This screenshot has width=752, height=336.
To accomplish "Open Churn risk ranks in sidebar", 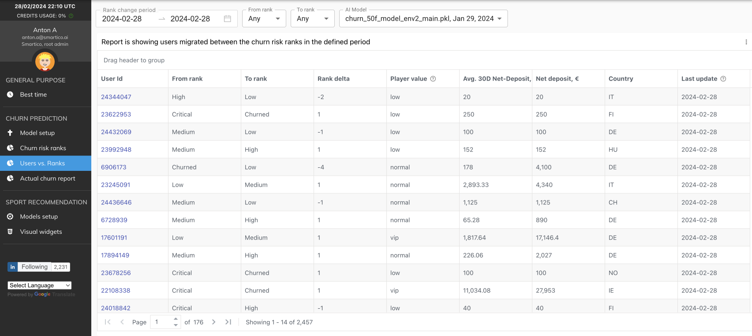I will click(43, 148).
